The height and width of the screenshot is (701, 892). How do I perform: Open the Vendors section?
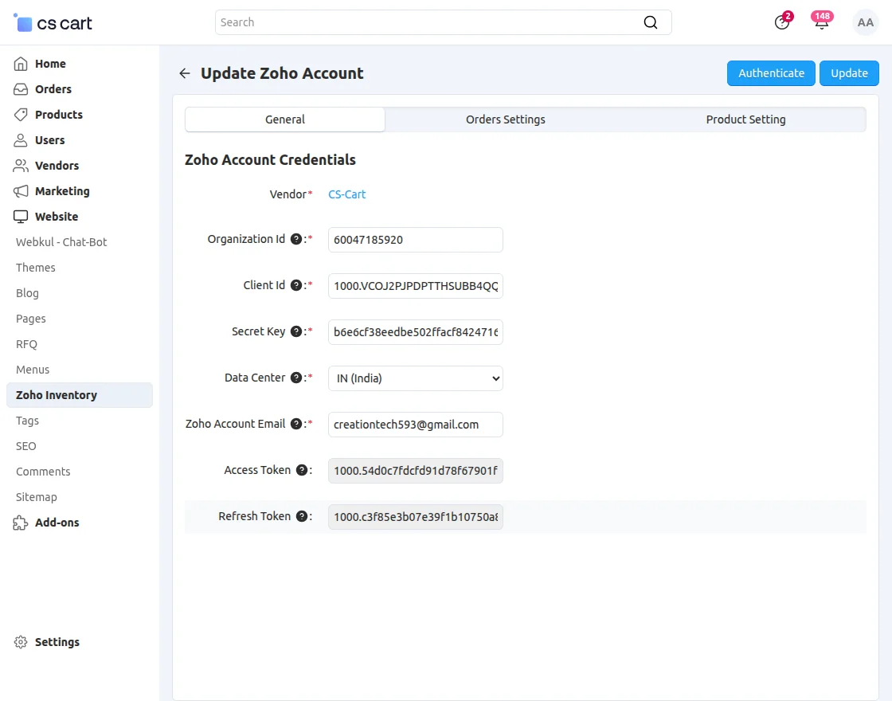click(x=22, y=165)
